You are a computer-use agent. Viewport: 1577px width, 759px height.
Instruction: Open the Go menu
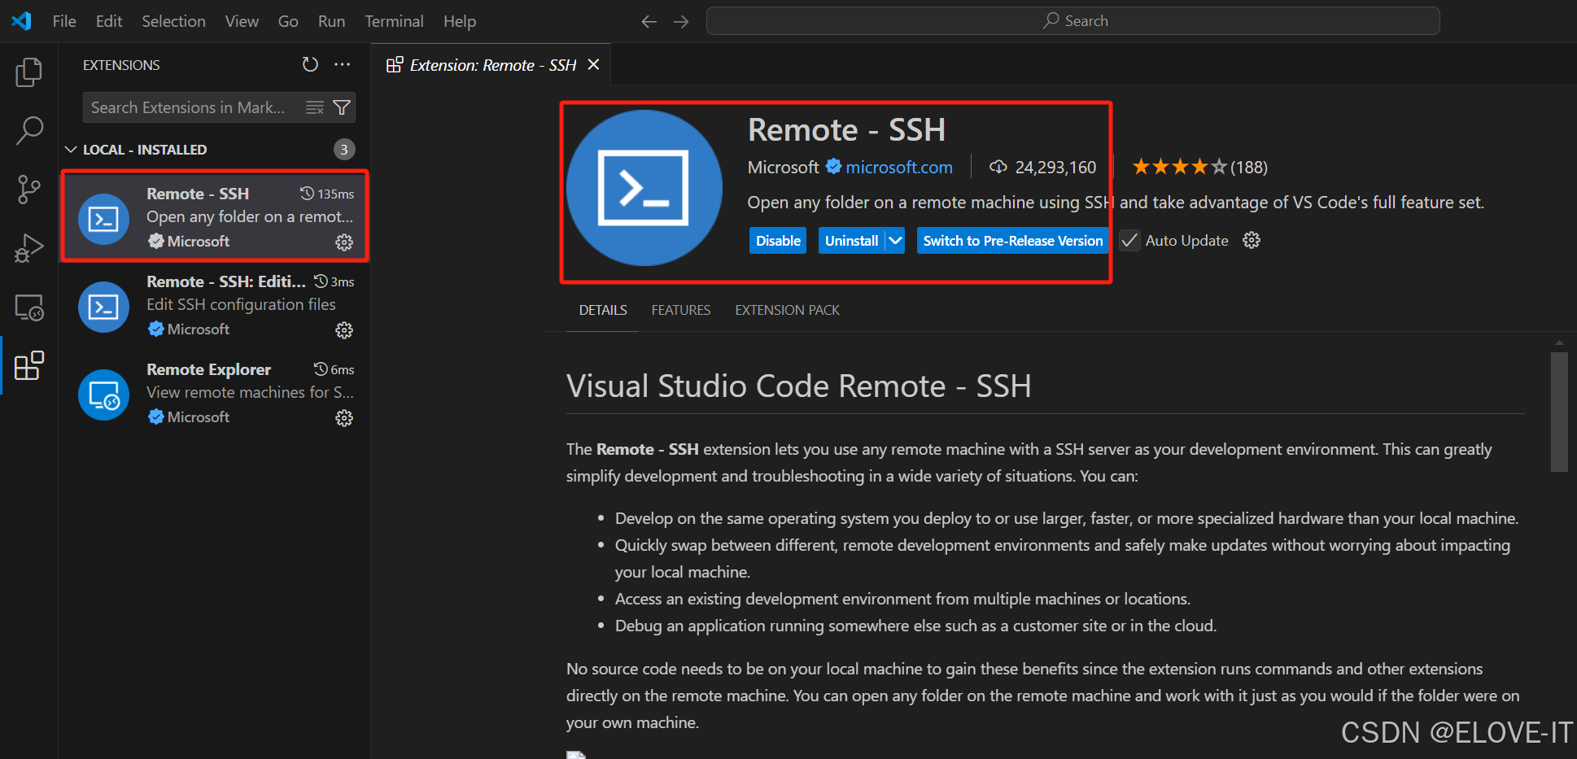pos(288,21)
